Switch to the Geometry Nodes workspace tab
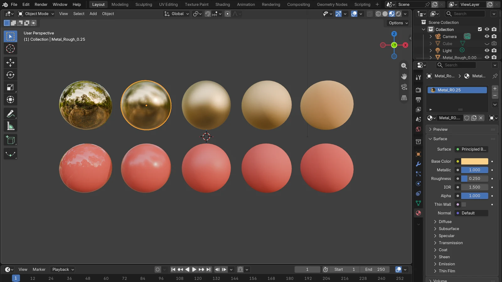The image size is (502, 282). click(x=332, y=4)
